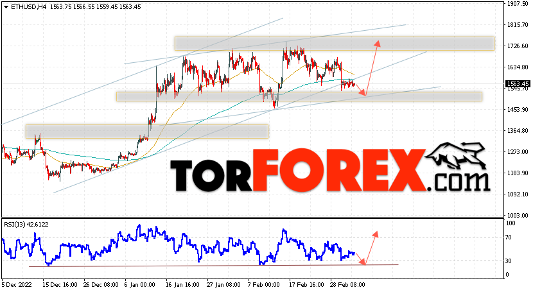This screenshot has height=292, width=533.
Task: Click the 1815.70 price axis label
Action: coord(518,25)
